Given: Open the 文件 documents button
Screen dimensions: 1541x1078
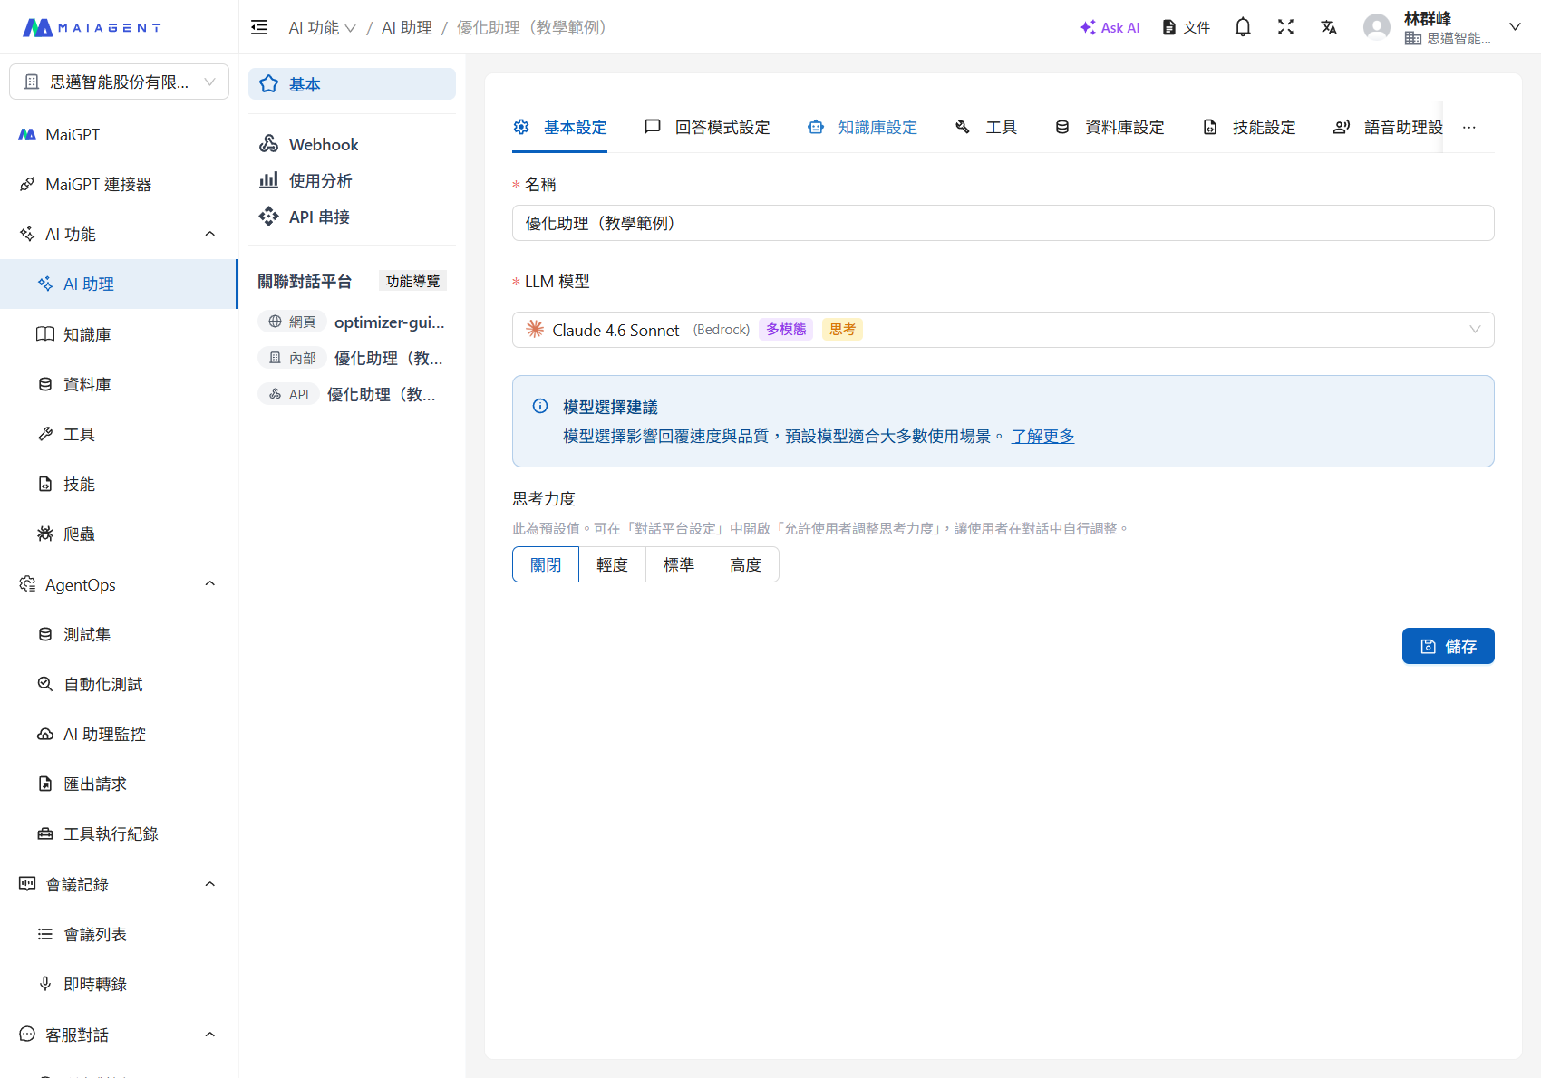Looking at the screenshot, I should point(1186,27).
